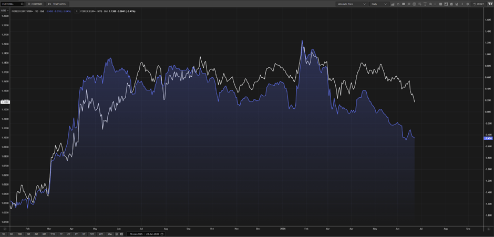Select the 1D range
Screen dimensions: 494x237
click(4, 234)
